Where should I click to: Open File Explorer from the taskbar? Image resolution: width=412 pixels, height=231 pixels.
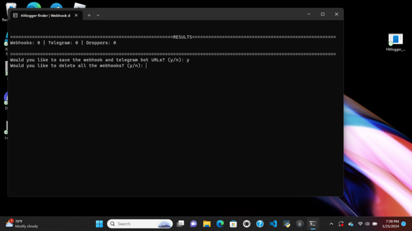(x=207, y=224)
